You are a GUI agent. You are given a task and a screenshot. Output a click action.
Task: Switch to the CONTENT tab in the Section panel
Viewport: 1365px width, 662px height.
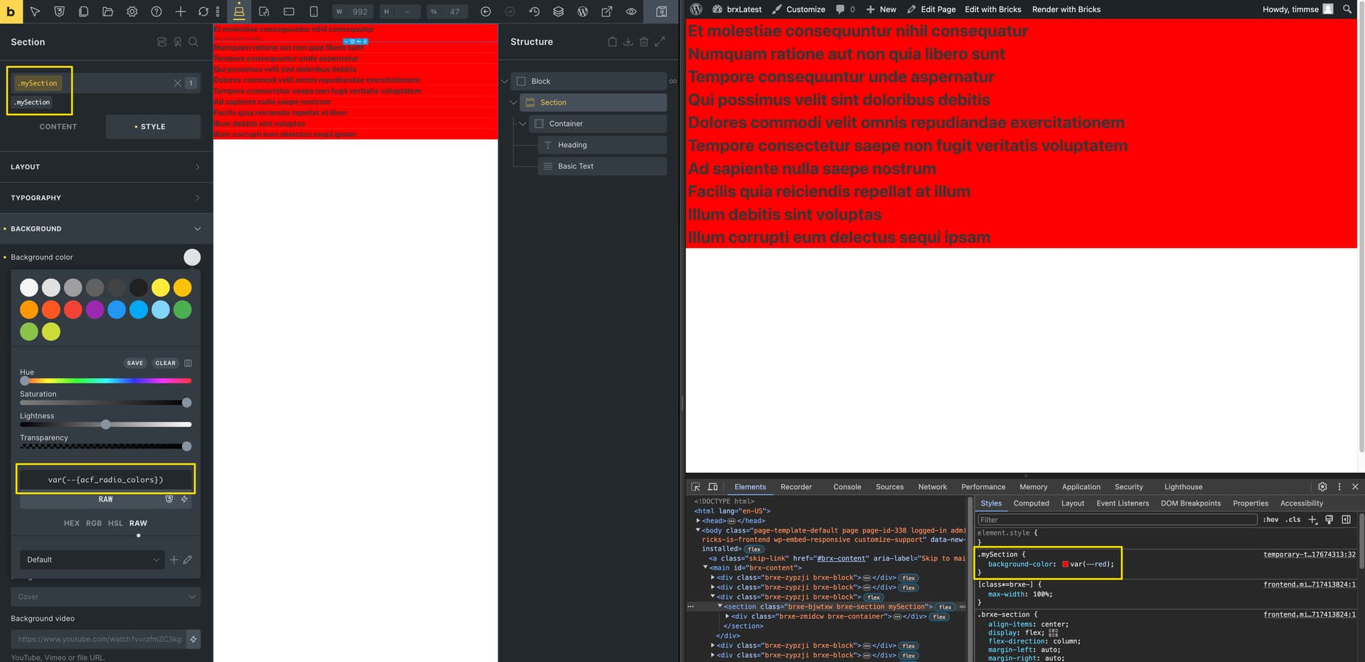[58, 127]
